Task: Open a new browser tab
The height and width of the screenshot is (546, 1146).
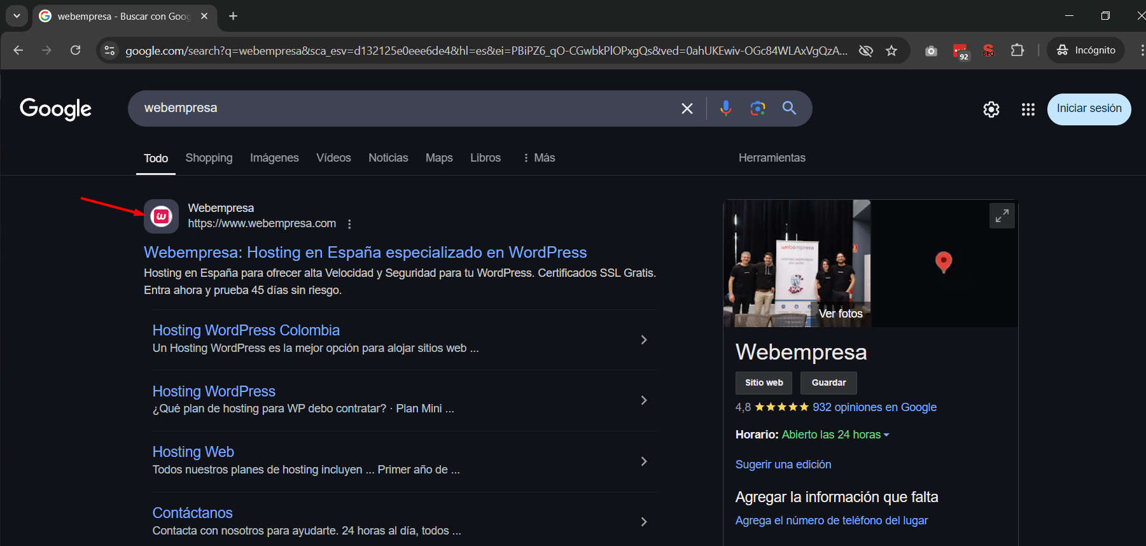Action: (x=233, y=16)
